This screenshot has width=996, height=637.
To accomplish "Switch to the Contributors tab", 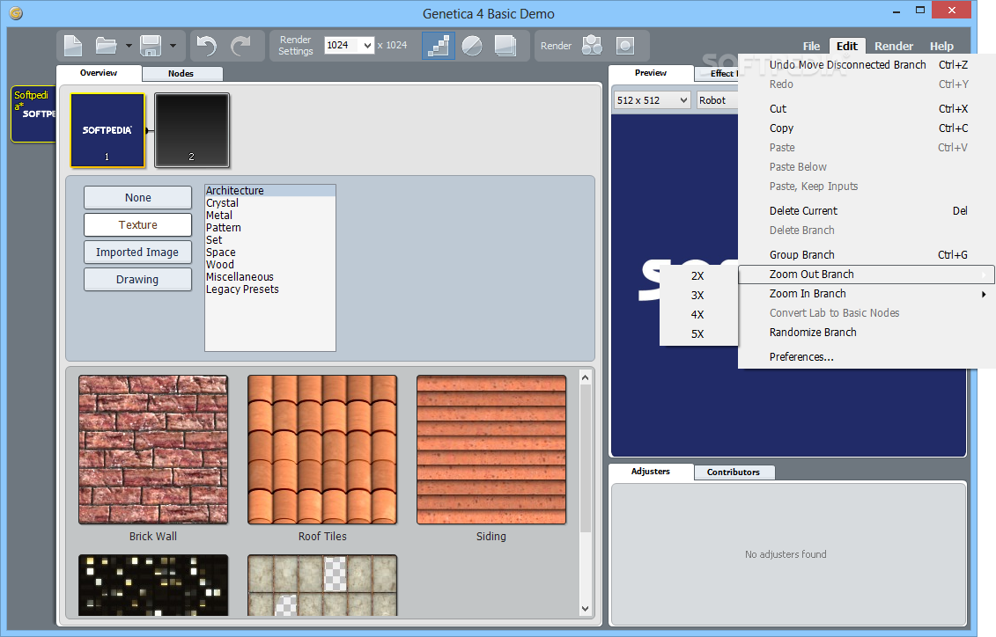I will 734,472.
